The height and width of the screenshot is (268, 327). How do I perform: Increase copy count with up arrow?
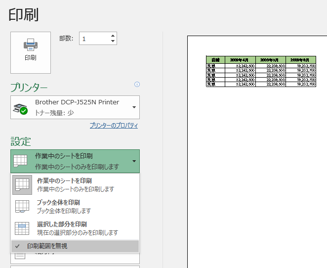pos(113,36)
